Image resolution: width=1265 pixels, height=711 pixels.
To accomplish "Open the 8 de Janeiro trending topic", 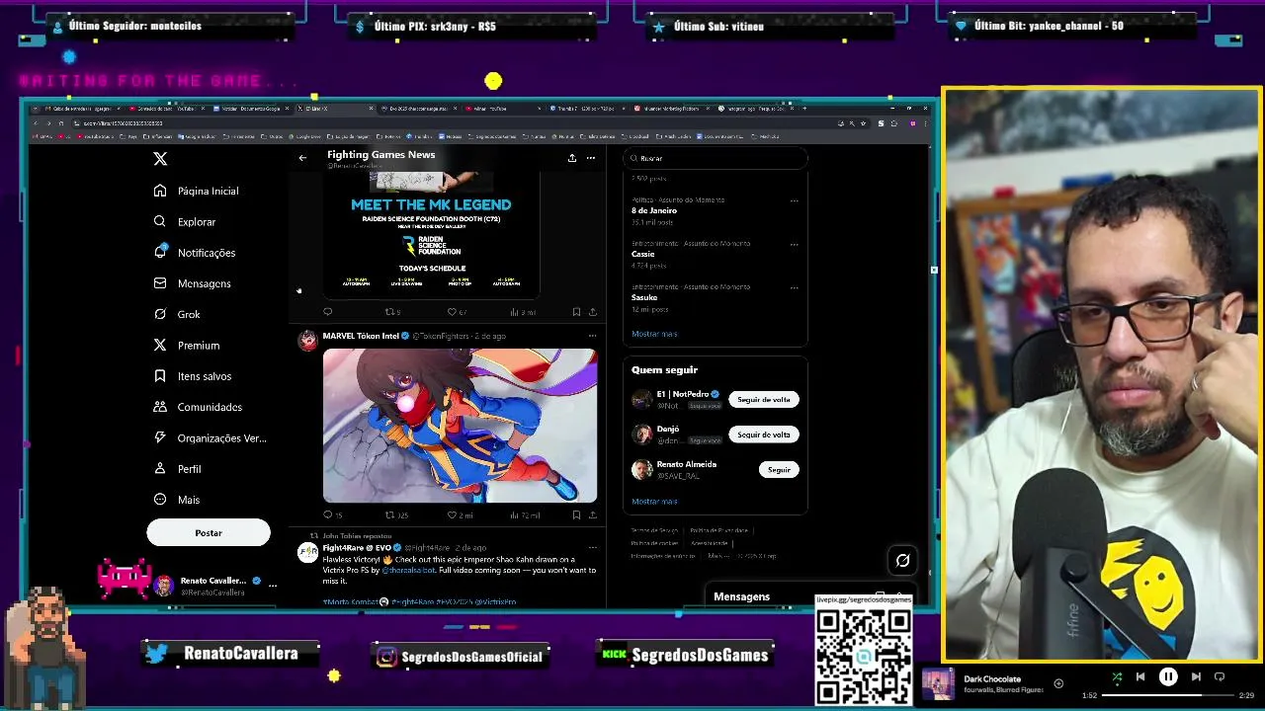I will coord(654,210).
